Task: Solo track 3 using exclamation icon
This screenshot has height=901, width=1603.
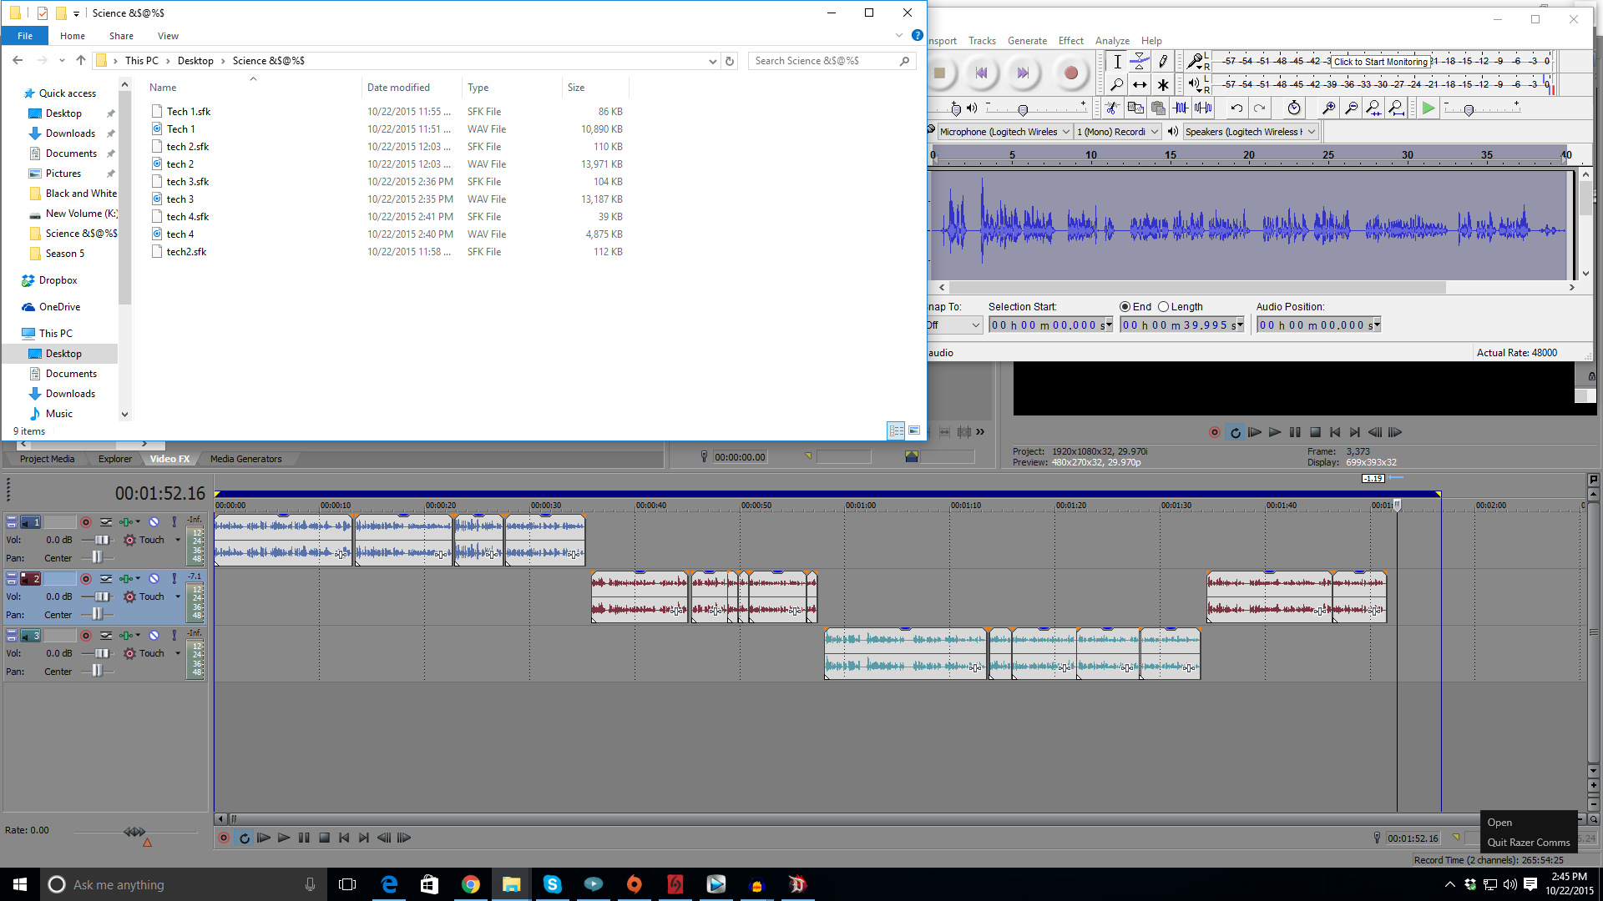Action: point(174,636)
